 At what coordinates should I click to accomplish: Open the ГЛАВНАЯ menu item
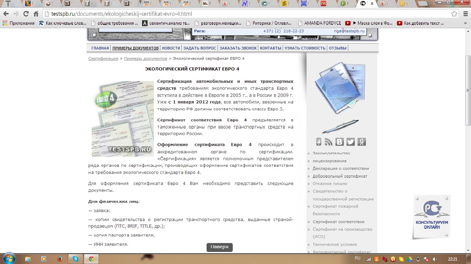click(100, 48)
